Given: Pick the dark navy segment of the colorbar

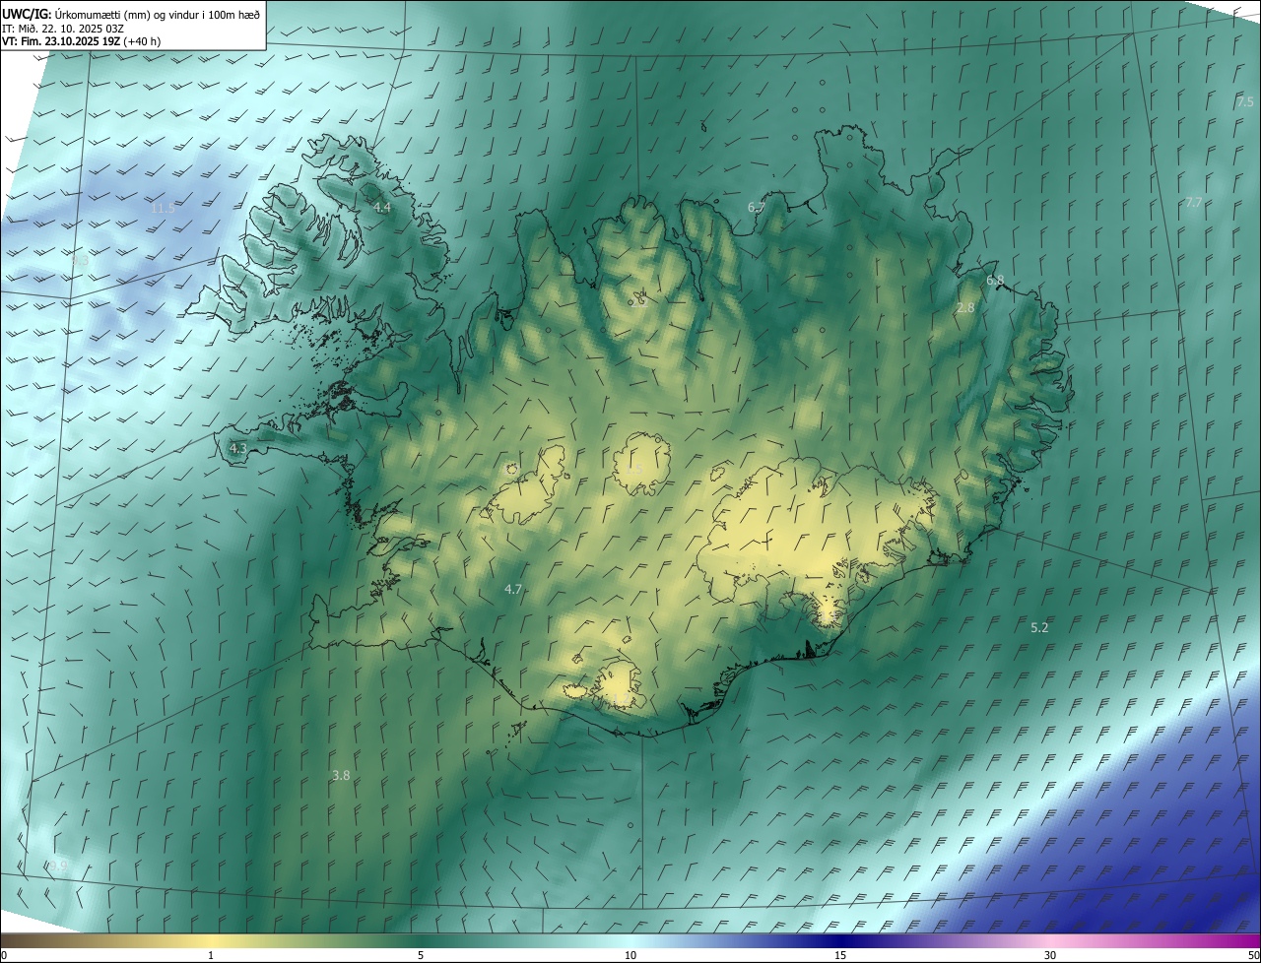Looking at the screenshot, I should point(840,940).
